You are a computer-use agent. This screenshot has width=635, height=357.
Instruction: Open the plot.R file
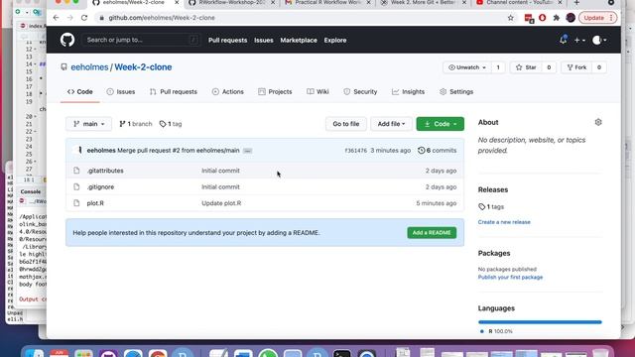[95, 203]
